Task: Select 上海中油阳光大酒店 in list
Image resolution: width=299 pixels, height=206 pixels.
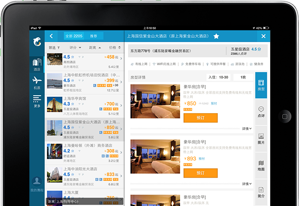Action: (x=84, y=176)
